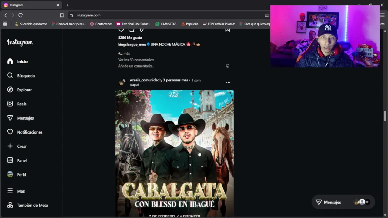Open Si decido quedarme bookmark
388x218 pixels.
click(x=31, y=24)
